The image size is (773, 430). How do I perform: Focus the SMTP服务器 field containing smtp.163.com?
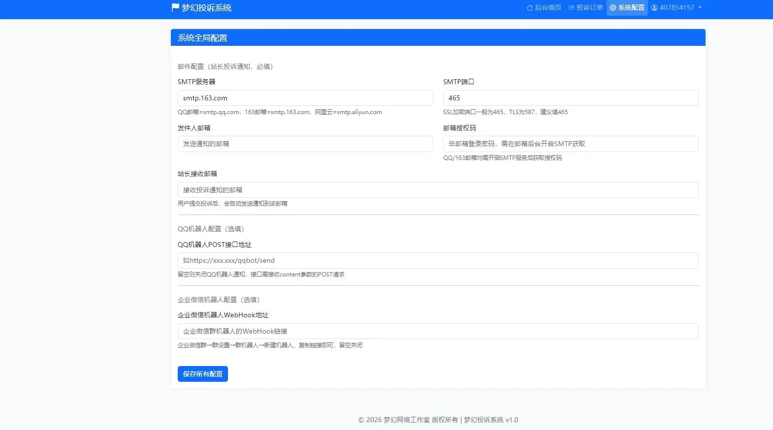pos(305,98)
